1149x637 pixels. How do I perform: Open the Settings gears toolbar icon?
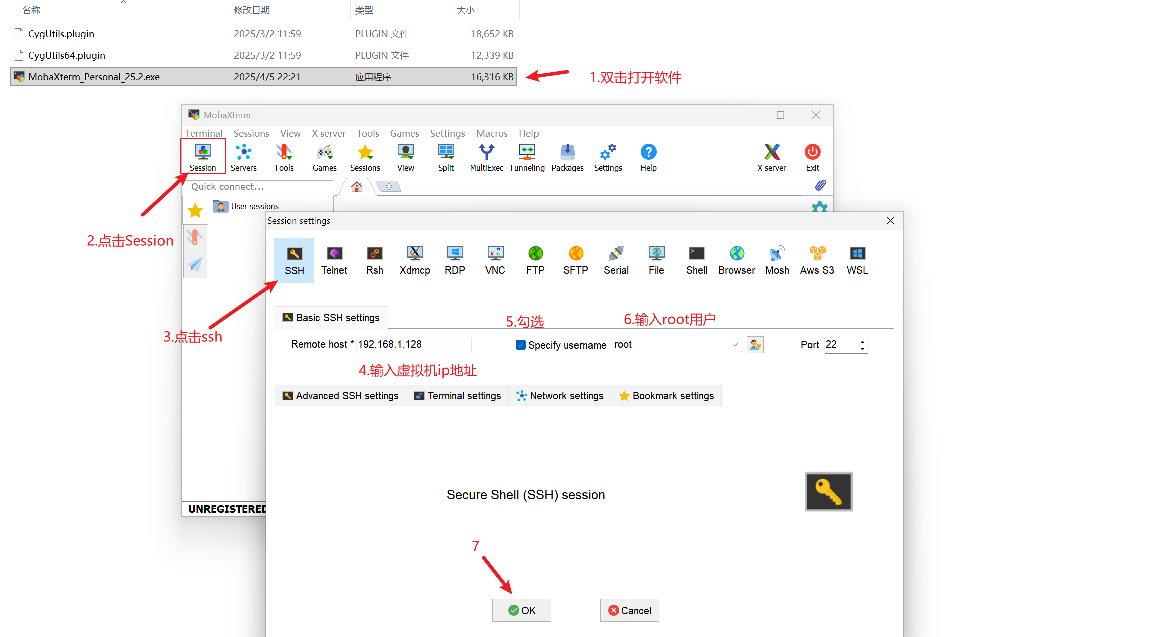point(608,157)
